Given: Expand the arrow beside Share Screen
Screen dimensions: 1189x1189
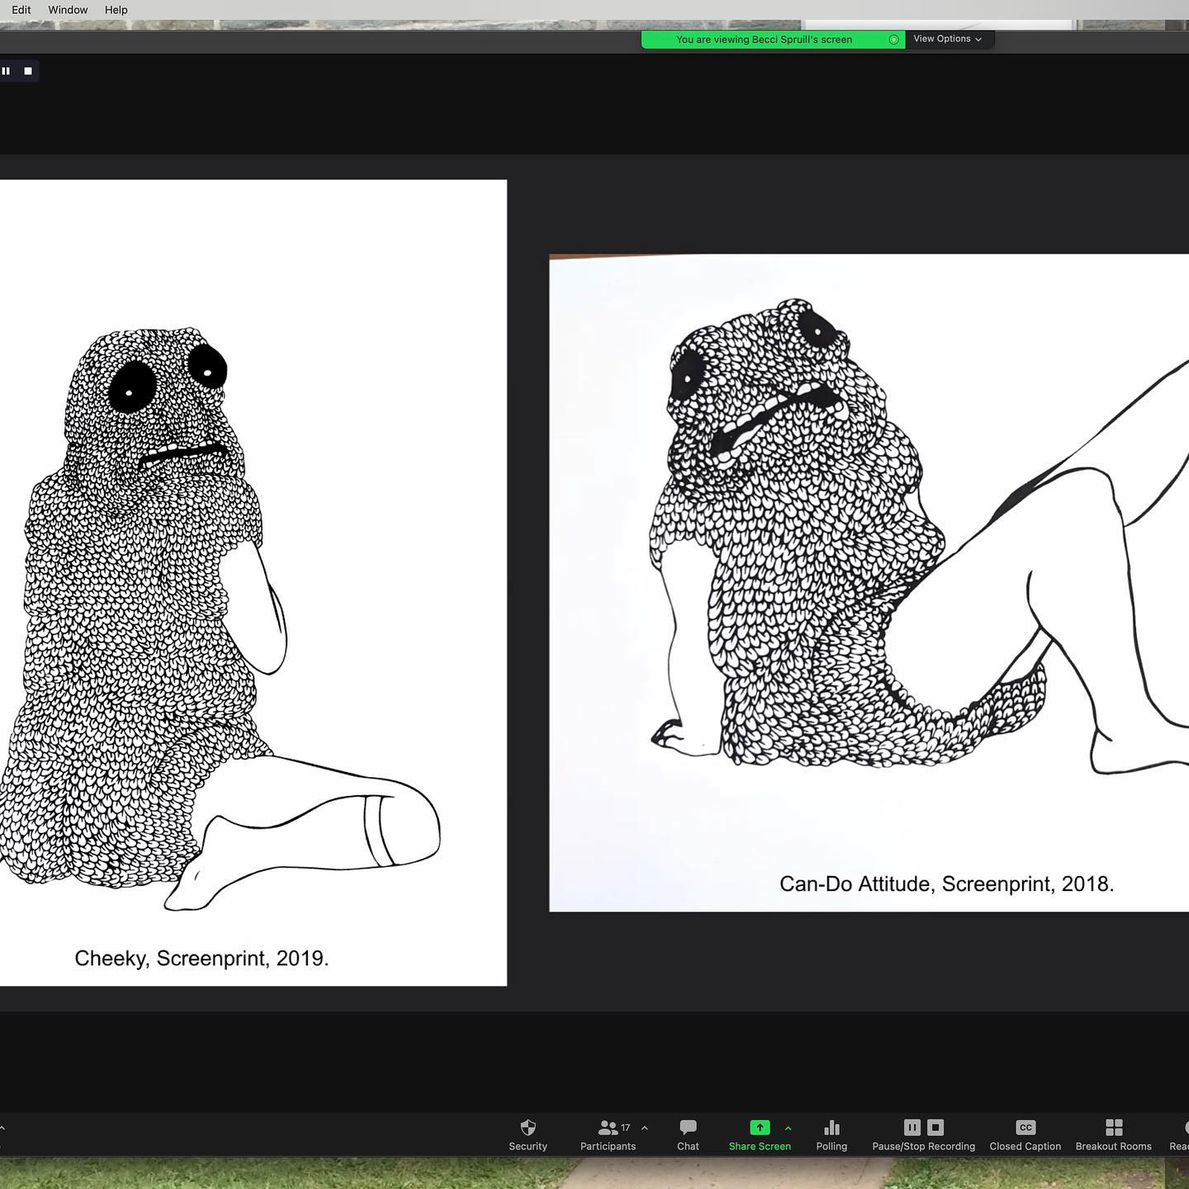Looking at the screenshot, I should tap(788, 1127).
